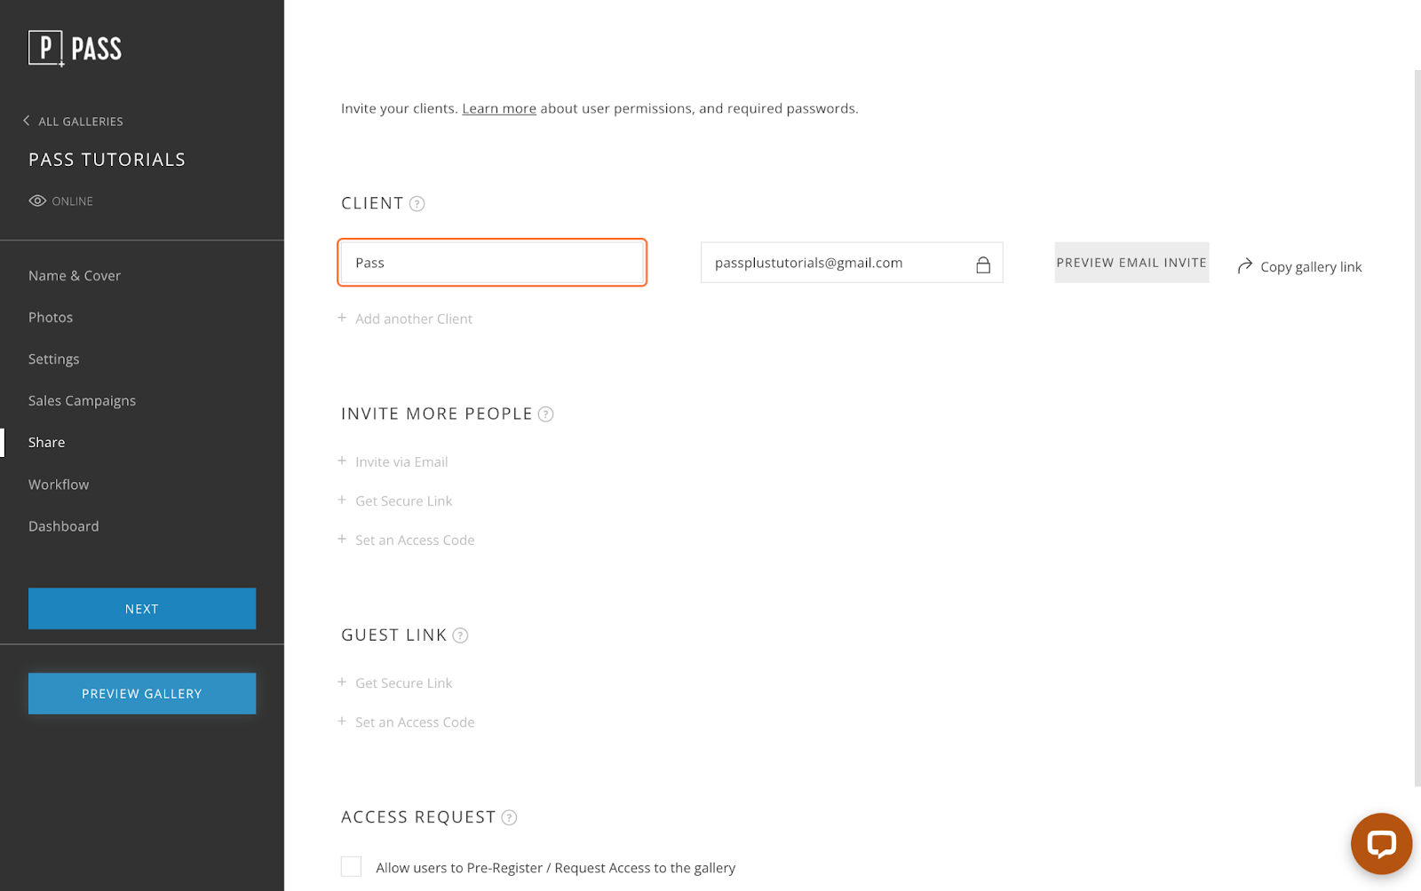Click the share arrow icon beside Copy gallery link
The image size is (1421, 891).
[x=1245, y=266]
